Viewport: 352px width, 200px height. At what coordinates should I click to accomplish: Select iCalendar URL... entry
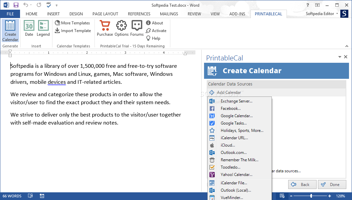click(x=239, y=138)
